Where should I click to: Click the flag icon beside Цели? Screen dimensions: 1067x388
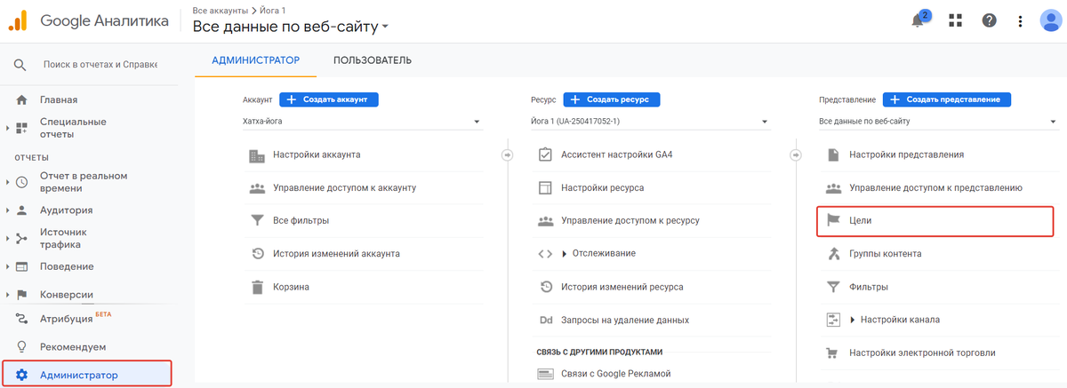point(833,221)
